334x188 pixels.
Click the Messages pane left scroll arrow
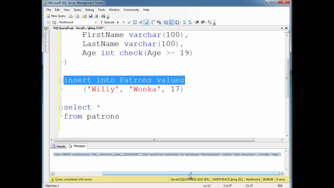coord(52,173)
